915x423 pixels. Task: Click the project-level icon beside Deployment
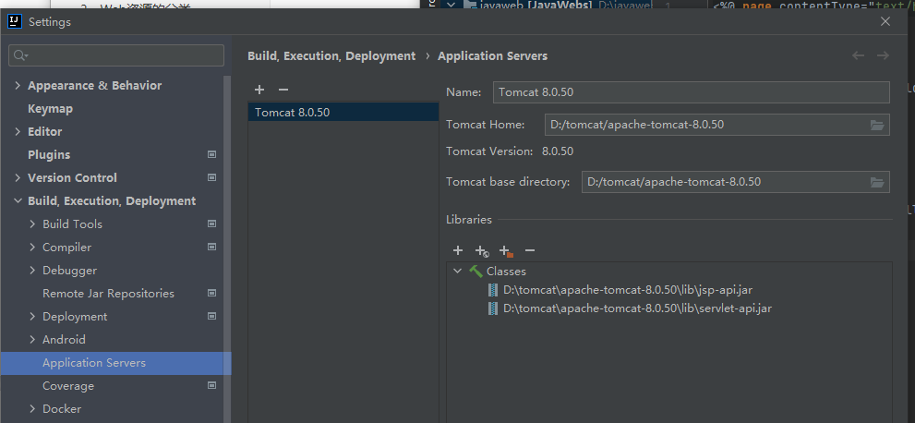pos(211,316)
